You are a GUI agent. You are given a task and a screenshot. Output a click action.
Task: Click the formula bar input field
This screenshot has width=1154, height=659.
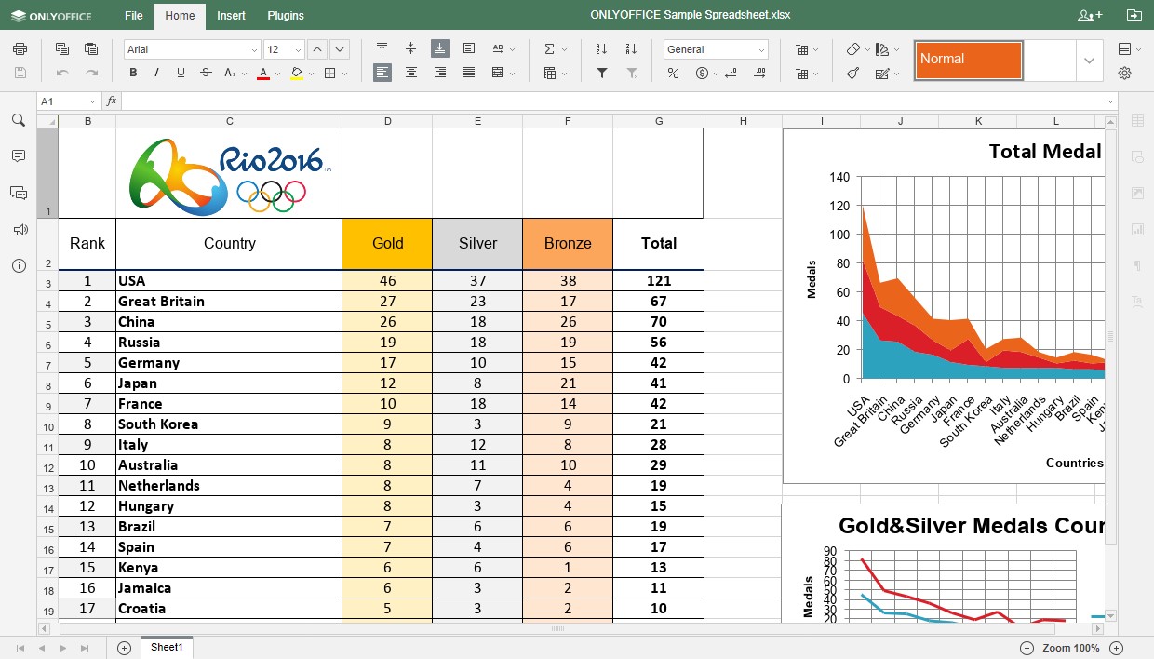coord(614,101)
